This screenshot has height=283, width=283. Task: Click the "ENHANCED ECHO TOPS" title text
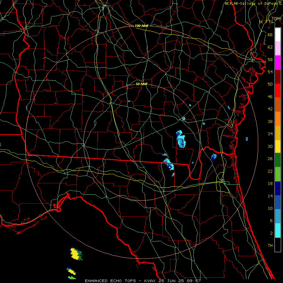110,281
